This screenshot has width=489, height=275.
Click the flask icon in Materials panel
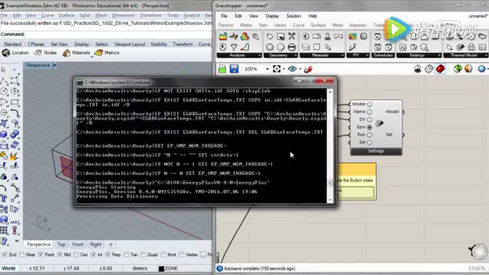point(327,37)
